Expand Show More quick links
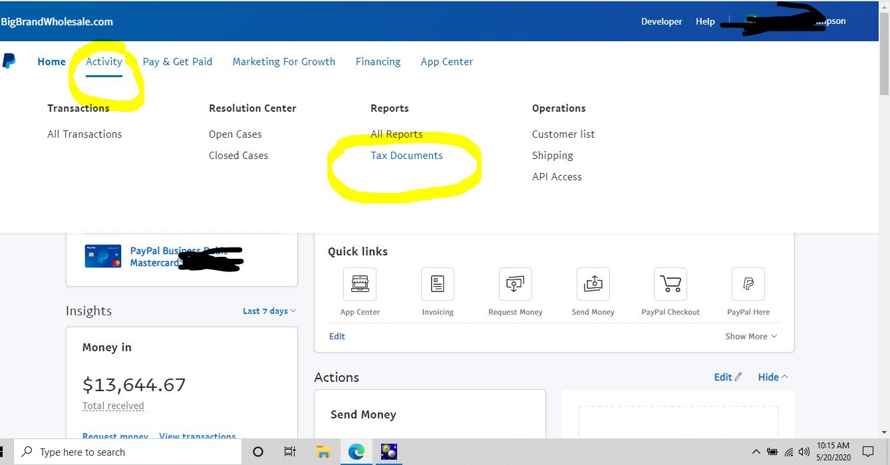Screen dimensions: 890x465 tap(750, 337)
